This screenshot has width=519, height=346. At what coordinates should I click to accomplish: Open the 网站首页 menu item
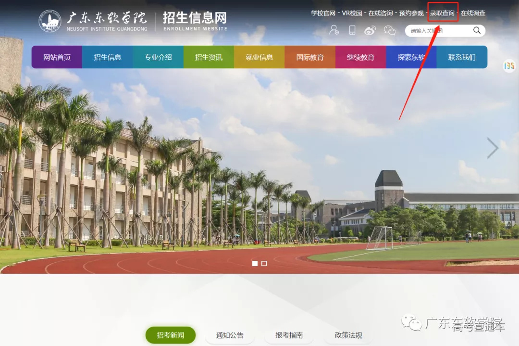click(56, 57)
